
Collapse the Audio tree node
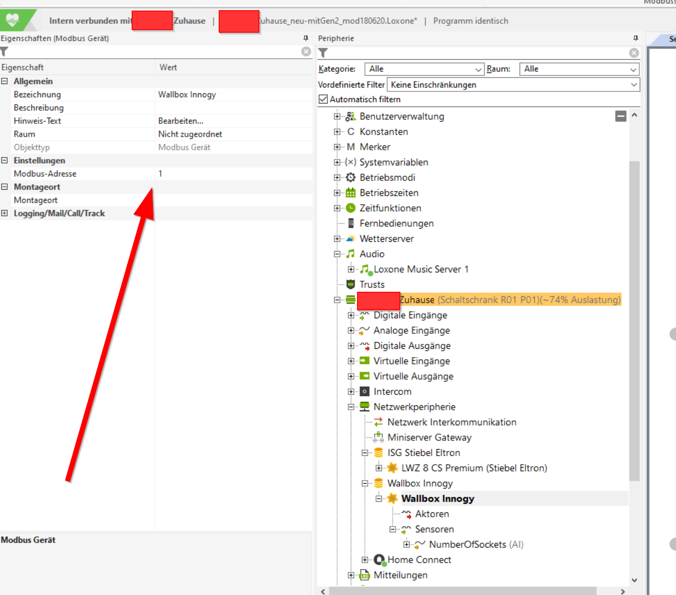(x=337, y=254)
